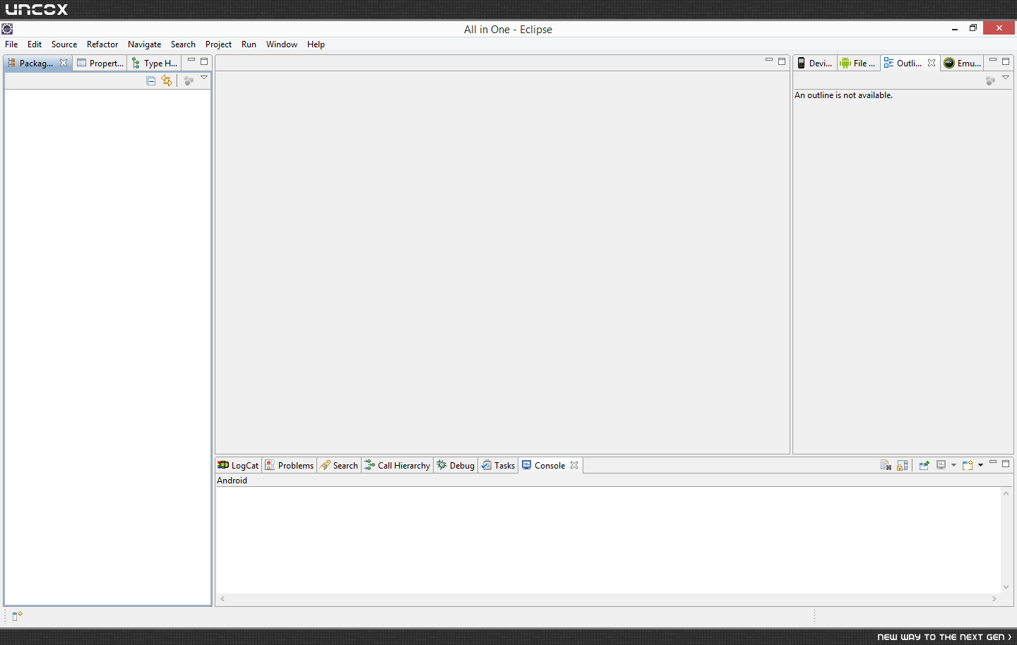Open the Outline view menu arrow
Screen dimensions: 1017x645
(1006, 78)
